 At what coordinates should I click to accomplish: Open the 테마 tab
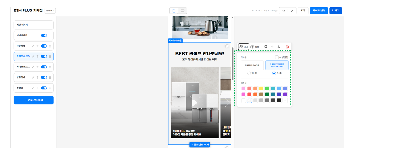pos(244,47)
